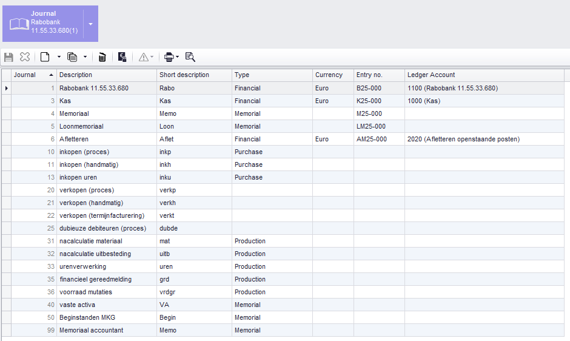Click the short description dubde cell
This screenshot has width=570, height=341.
click(x=195, y=228)
